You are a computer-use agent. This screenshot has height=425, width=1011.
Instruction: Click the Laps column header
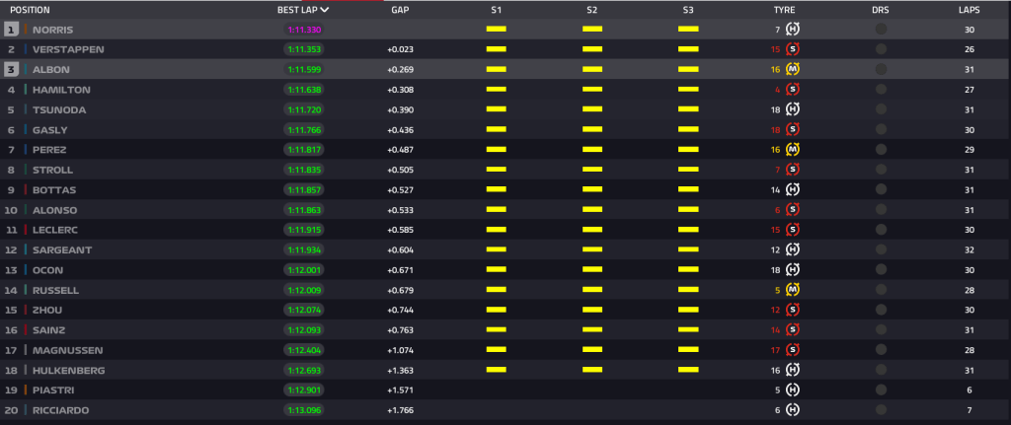coord(970,10)
